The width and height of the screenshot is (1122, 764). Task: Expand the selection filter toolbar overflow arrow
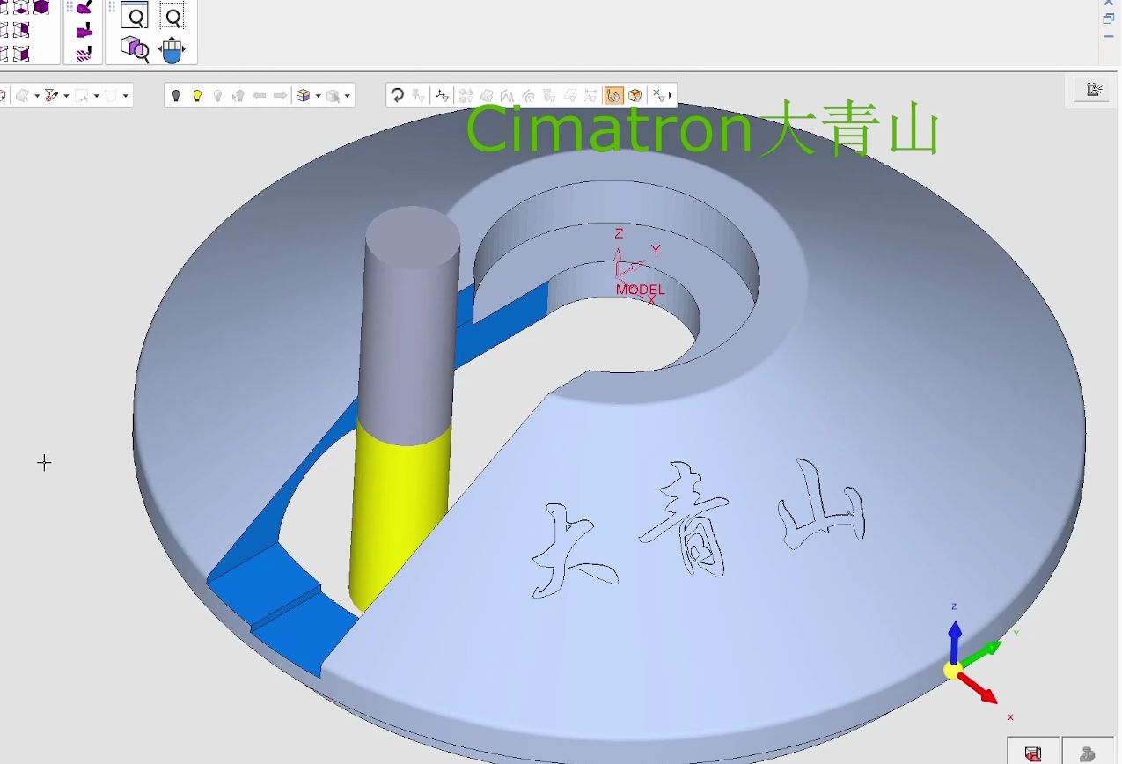coord(671,95)
